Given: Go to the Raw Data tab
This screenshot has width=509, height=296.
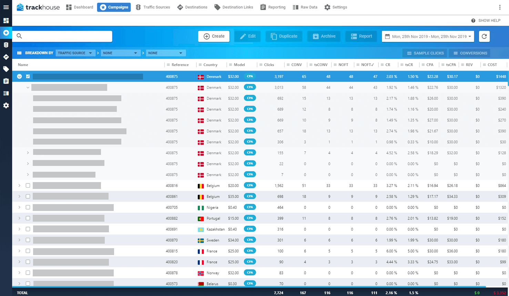Looking at the screenshot, I should click(x=305, y=7).
